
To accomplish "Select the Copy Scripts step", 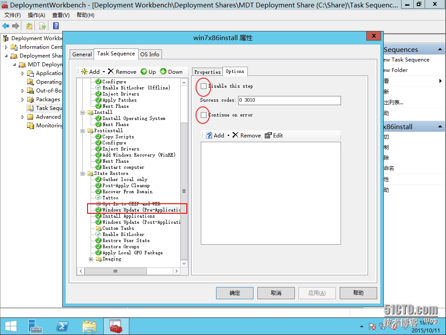I will pyautogui.click(x=118, y=137).
